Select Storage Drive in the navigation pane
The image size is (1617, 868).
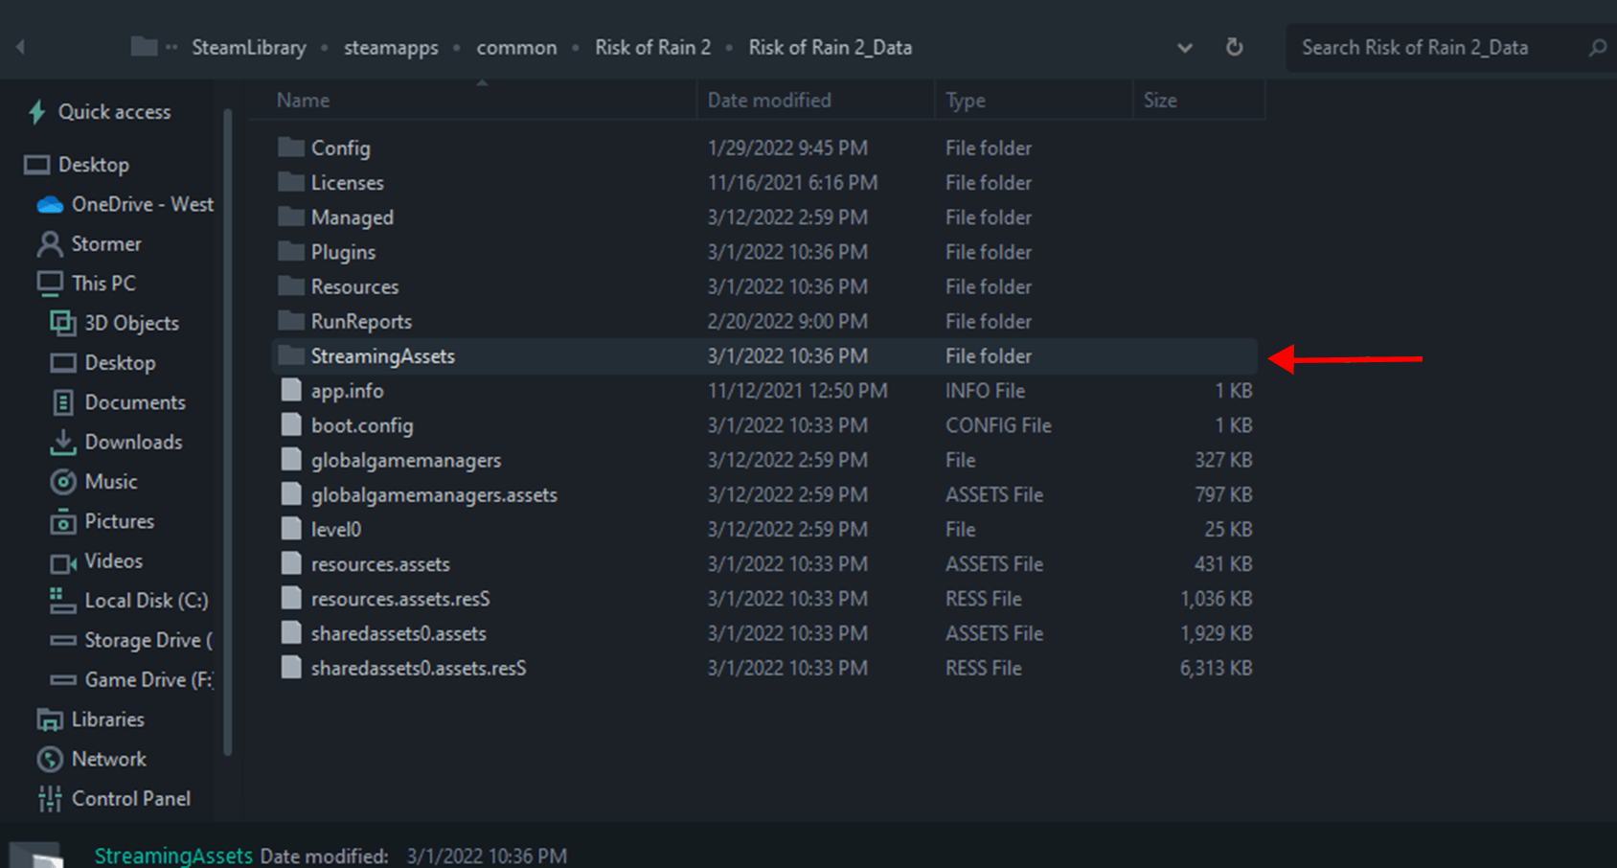(149, 640)
